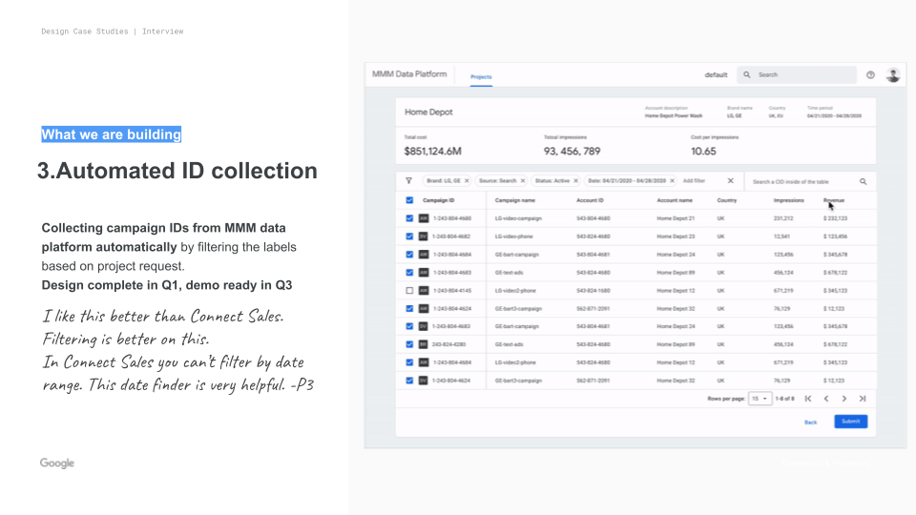Click the Status: Active filter chip label
This screenshot has height=515, width=916.
(x=552, y=181)
